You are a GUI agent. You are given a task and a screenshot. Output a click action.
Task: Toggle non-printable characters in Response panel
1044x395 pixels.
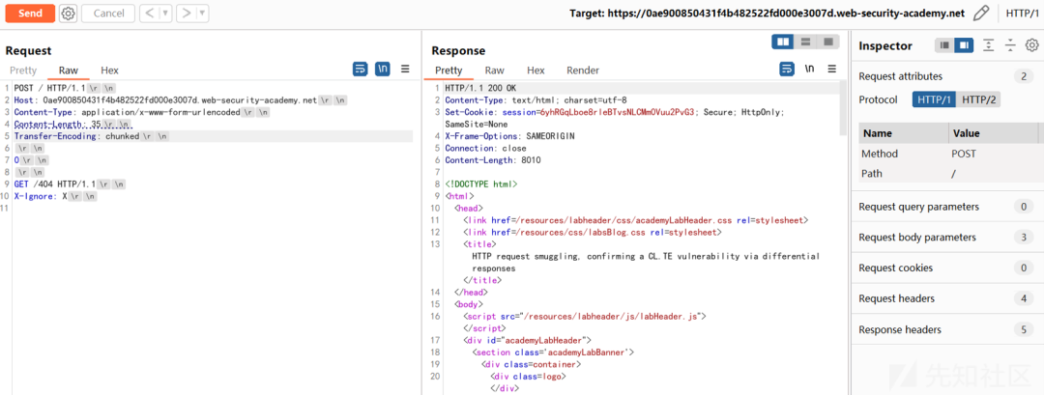[x=809, y=69]
